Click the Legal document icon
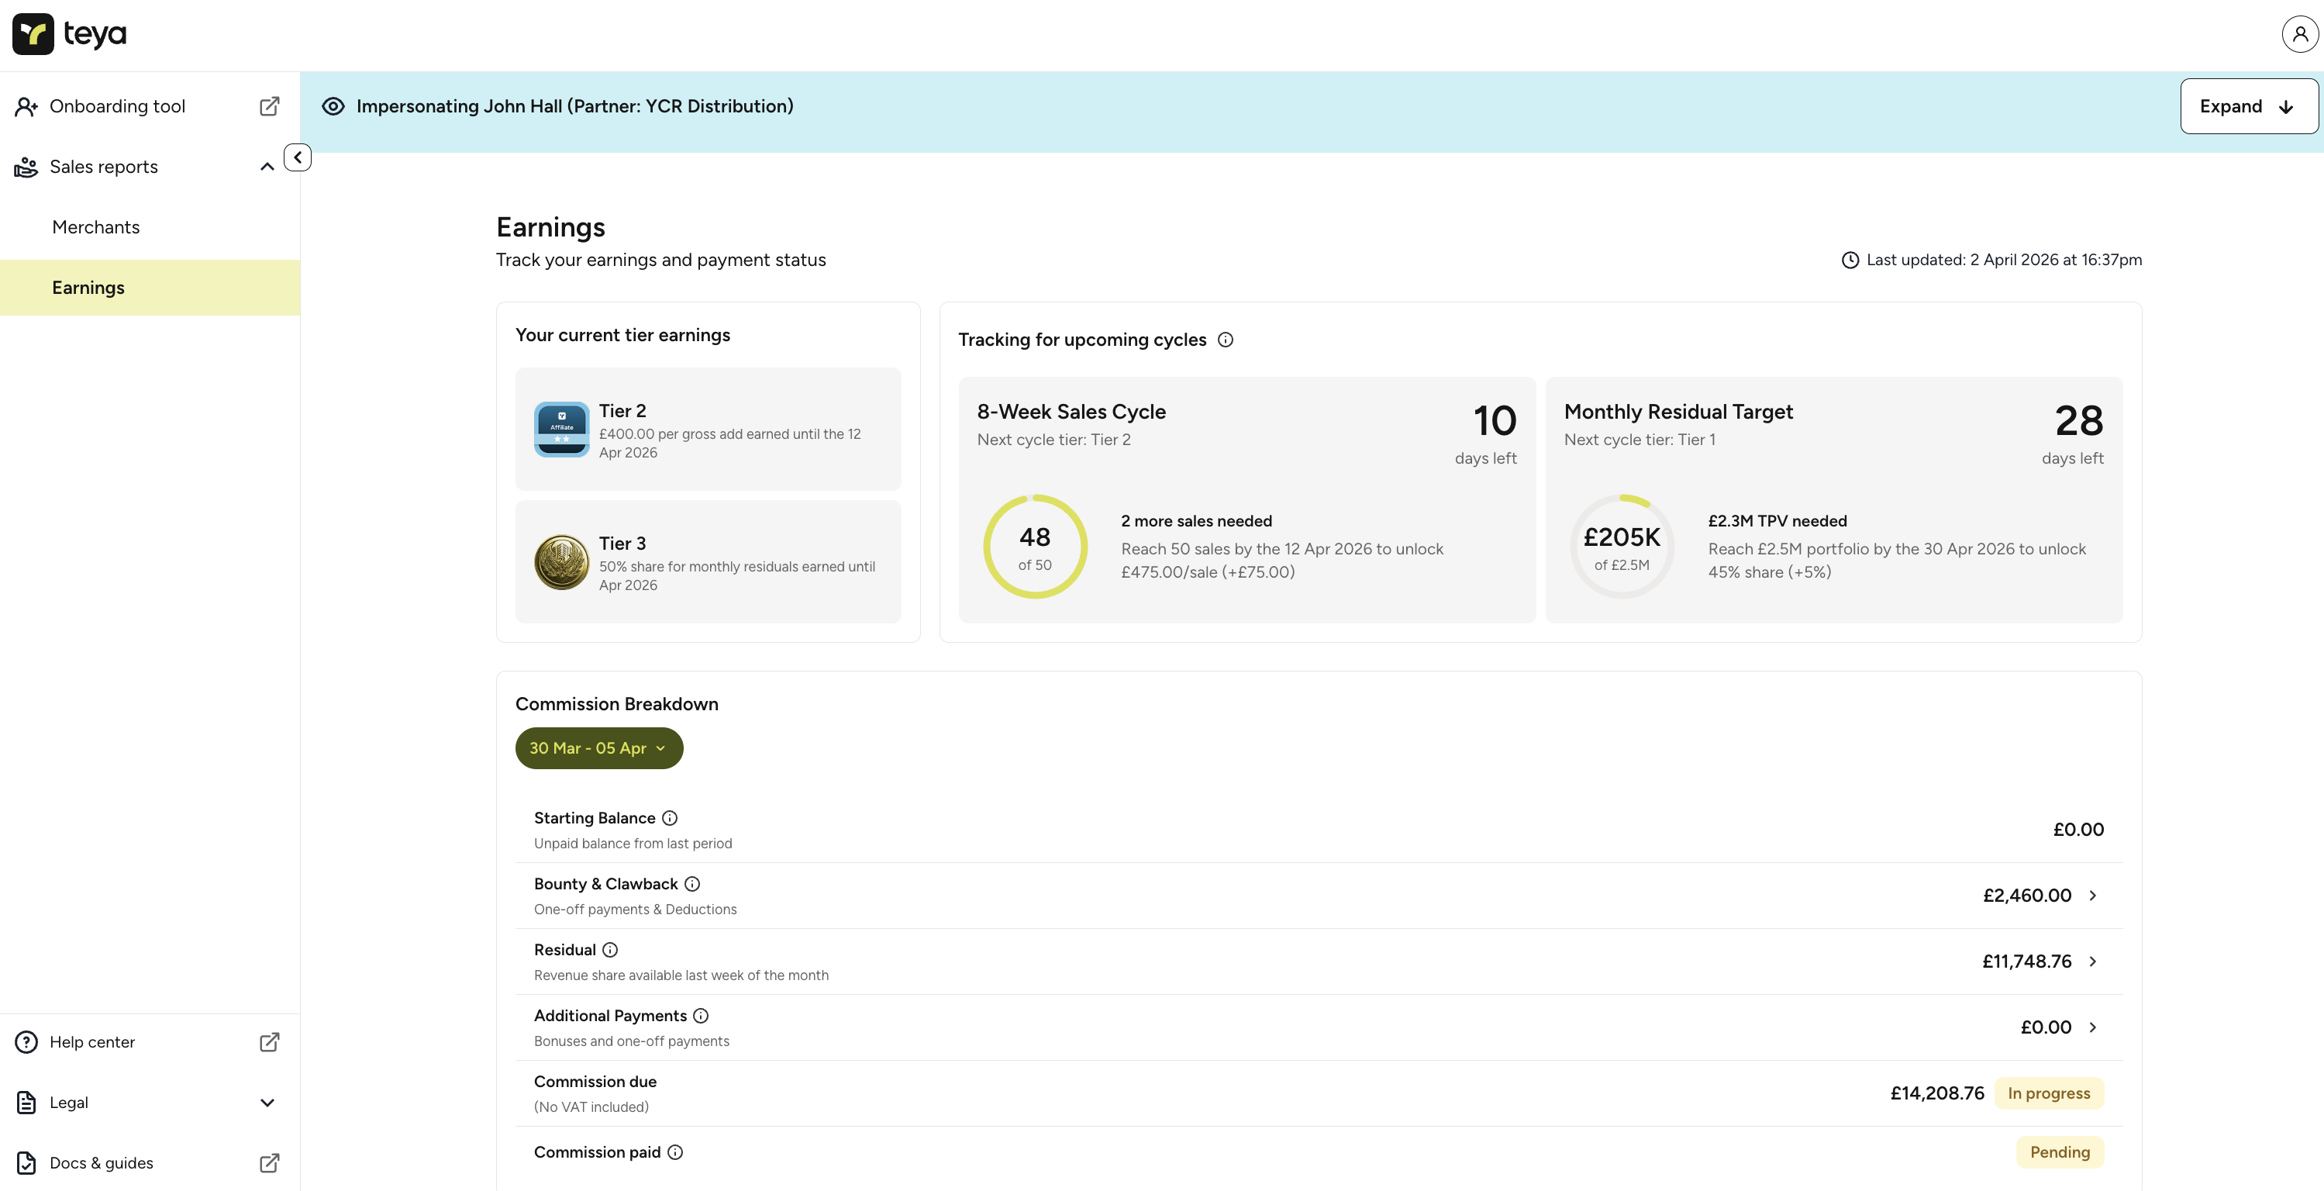 (26, 1103)
